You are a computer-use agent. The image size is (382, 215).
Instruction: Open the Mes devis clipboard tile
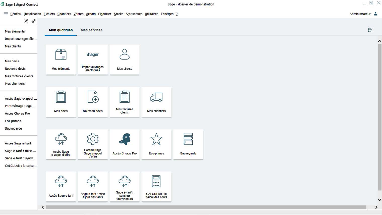61,102
